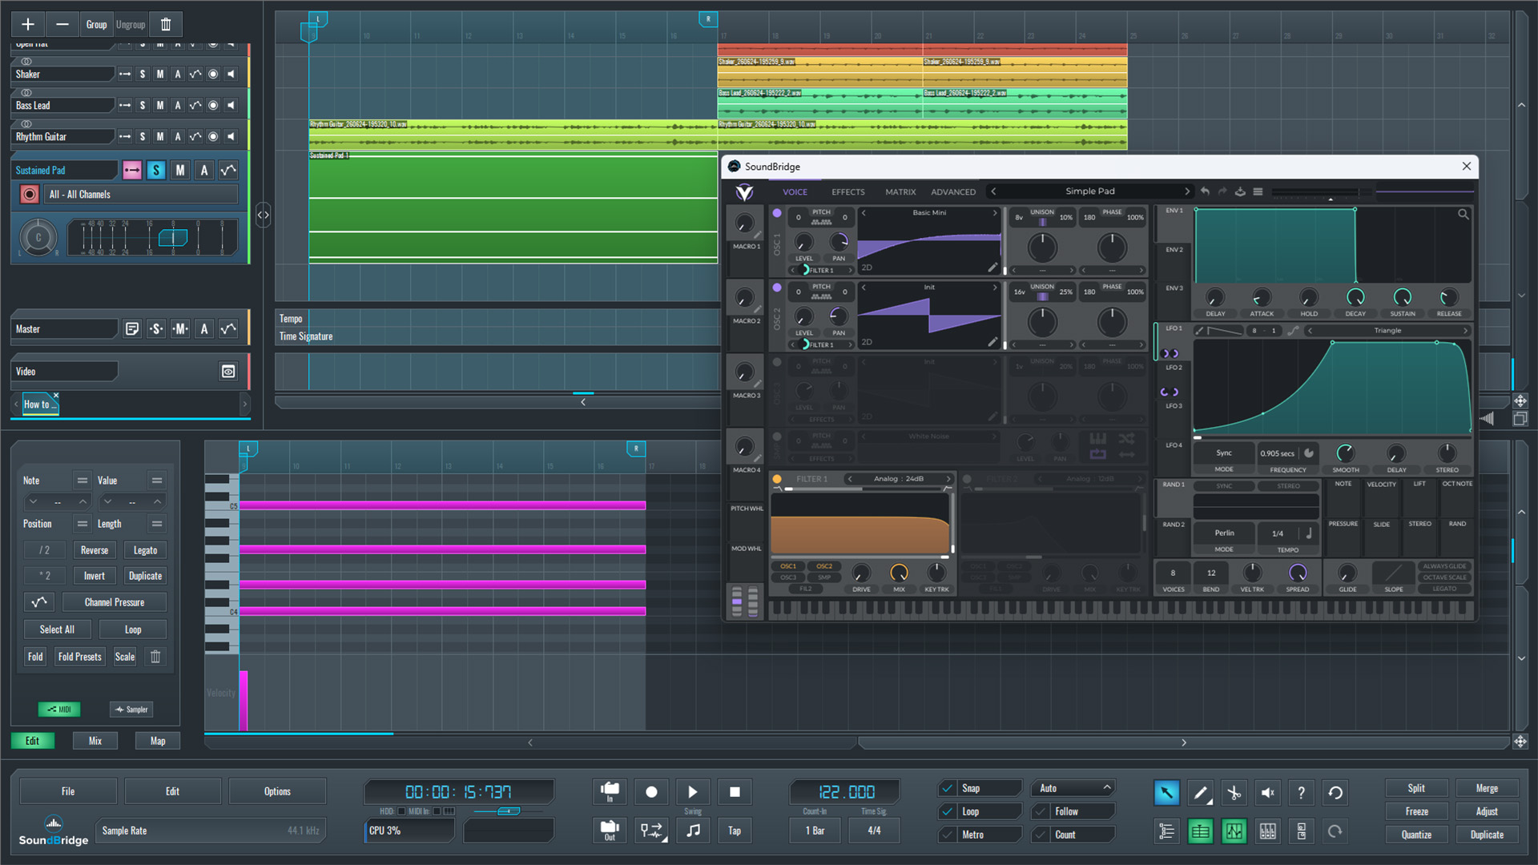Open the All - All Channels input dropdown

point(142,195)
